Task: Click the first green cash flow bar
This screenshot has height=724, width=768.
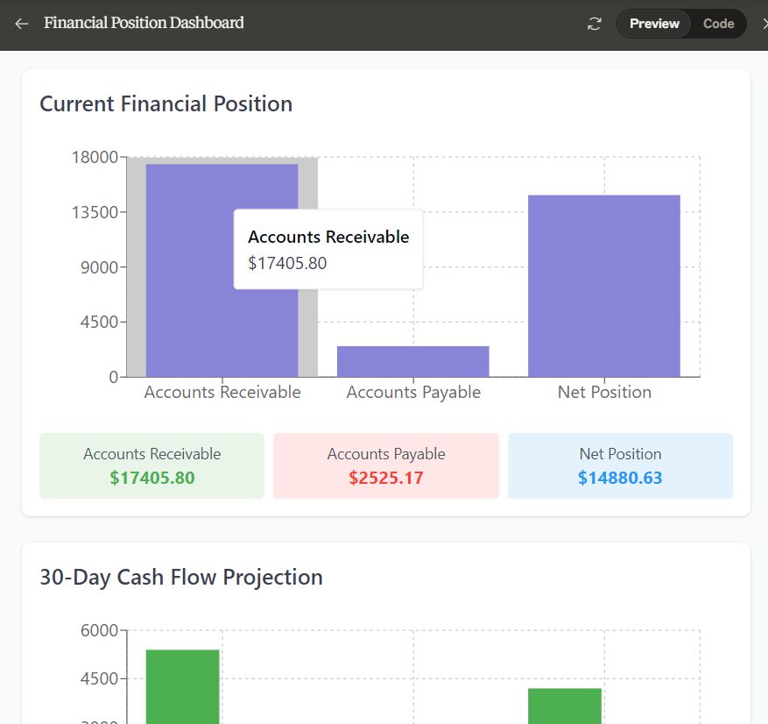Action: click(182, 686)
